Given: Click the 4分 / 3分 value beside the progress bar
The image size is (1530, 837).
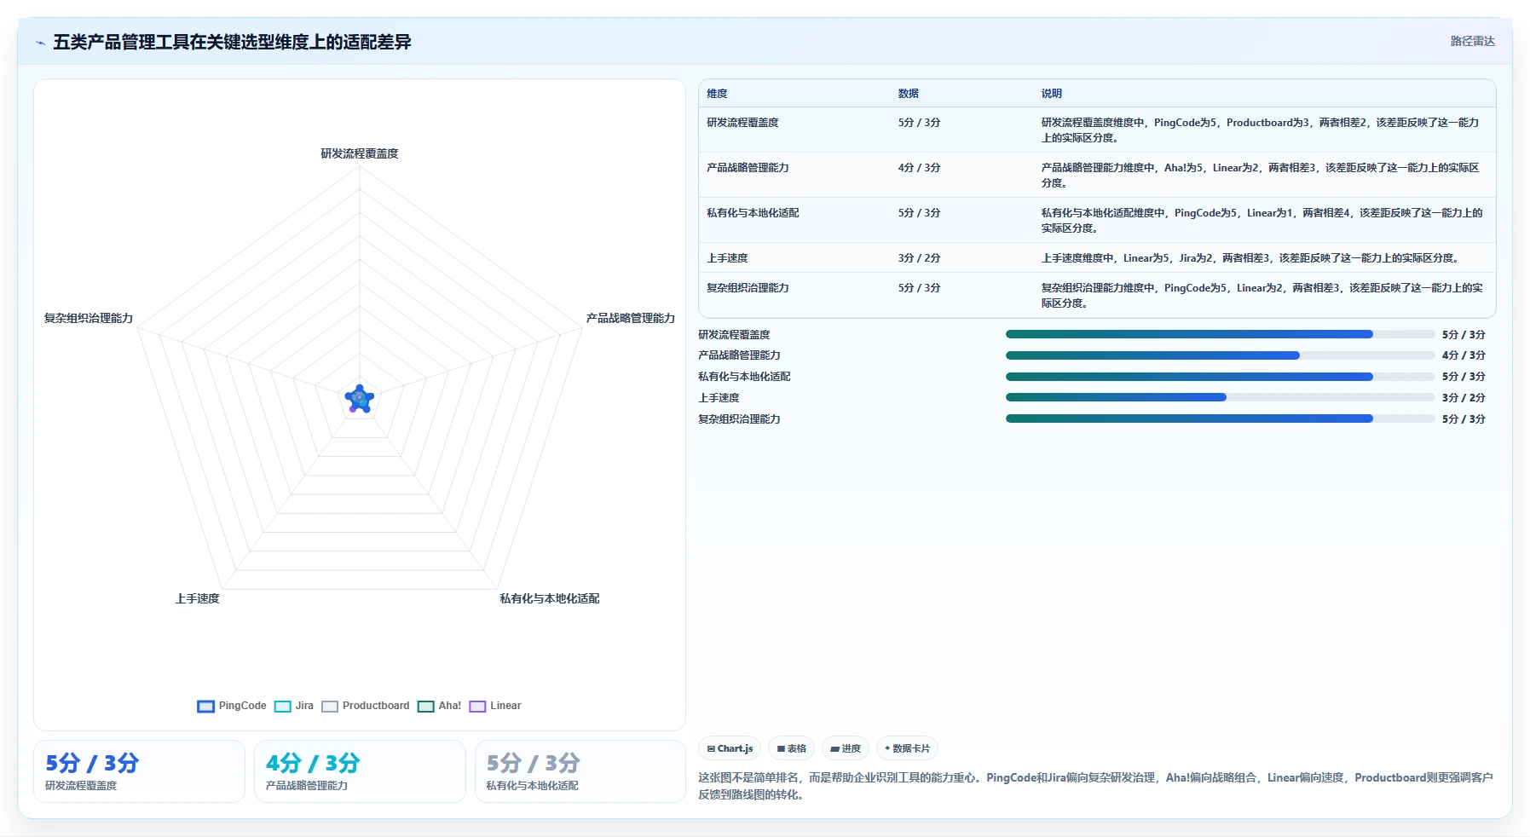Looking at the screenshot, I should pyautogui.click(x=1464, y=355).
